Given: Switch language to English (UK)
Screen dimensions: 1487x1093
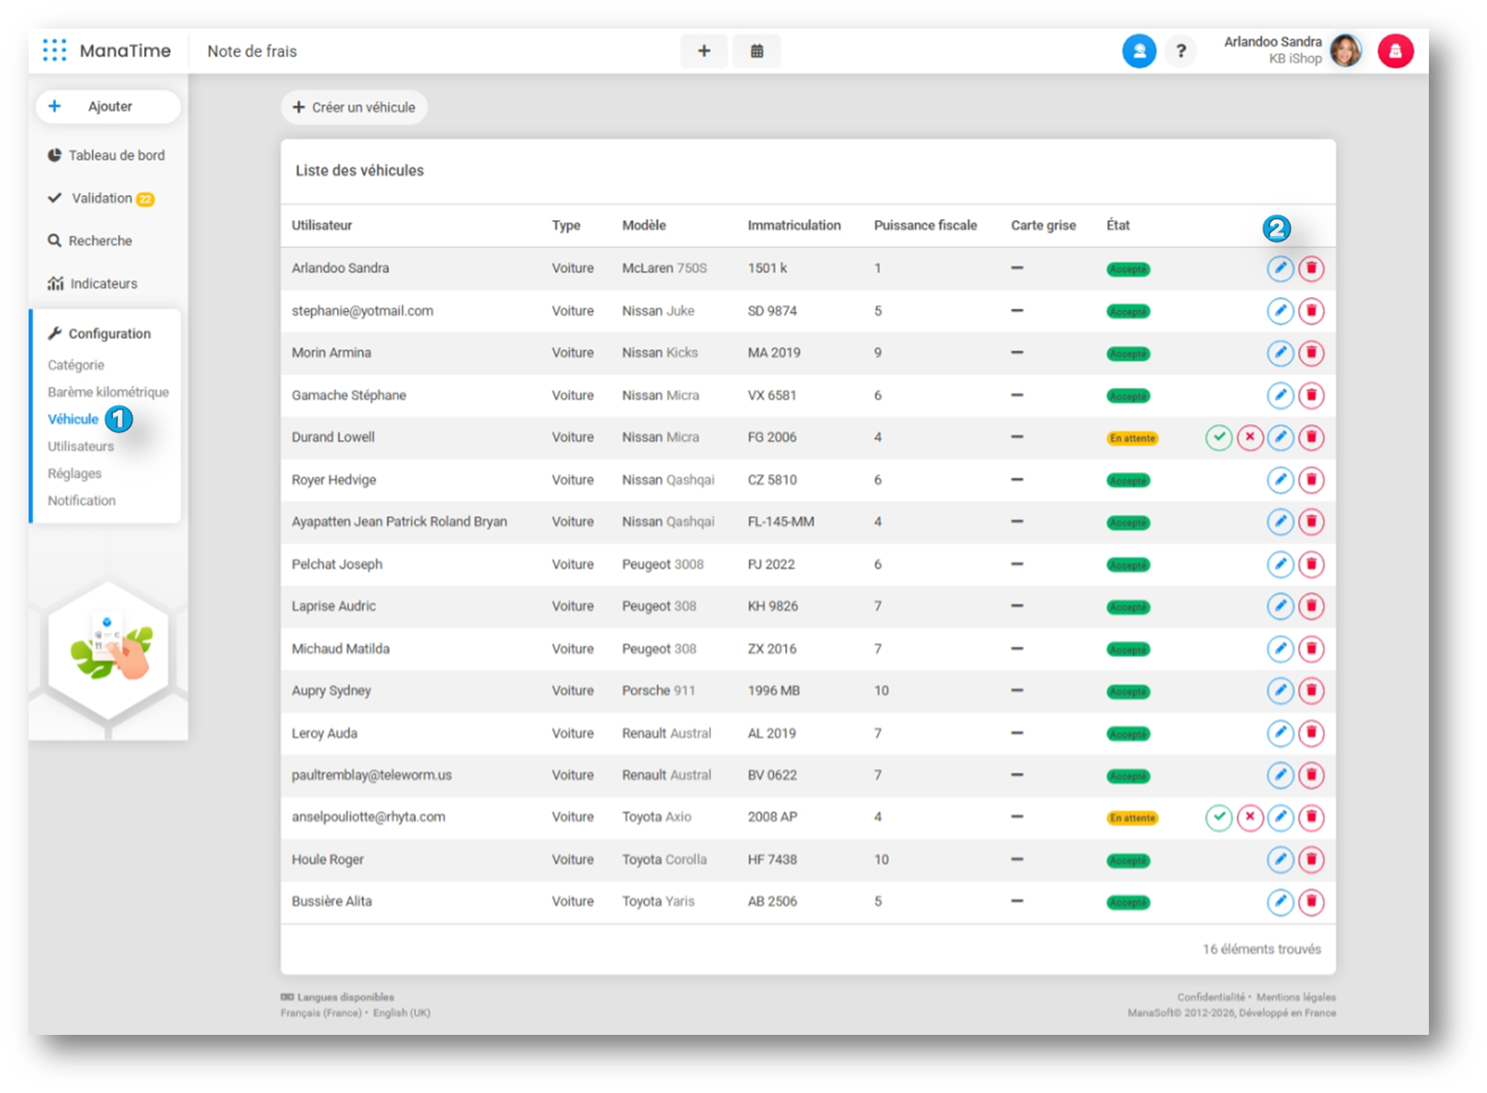Looking at the screenshot, I should pos(401,1013).
